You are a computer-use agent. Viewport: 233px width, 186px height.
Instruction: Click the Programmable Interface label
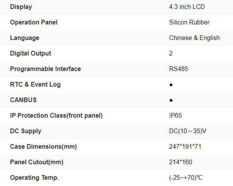pos(45,69)
